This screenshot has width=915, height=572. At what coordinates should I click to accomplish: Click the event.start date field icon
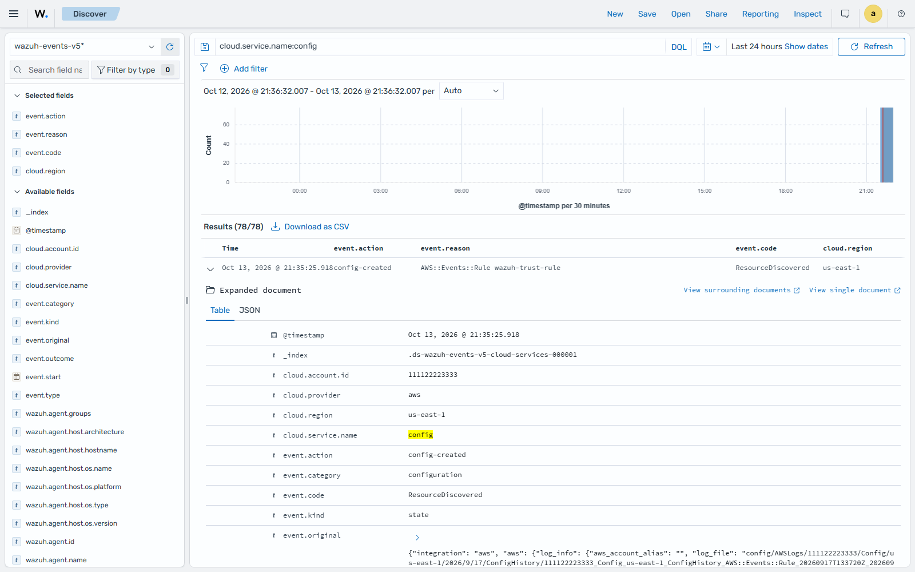[x=17, y=377]
